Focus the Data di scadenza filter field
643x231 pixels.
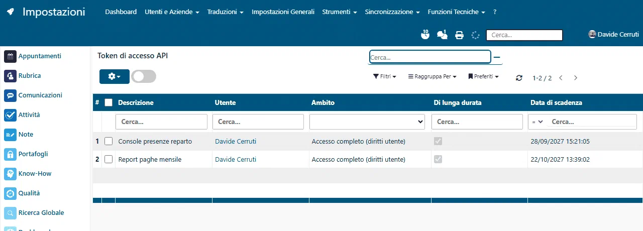[592, 122]
